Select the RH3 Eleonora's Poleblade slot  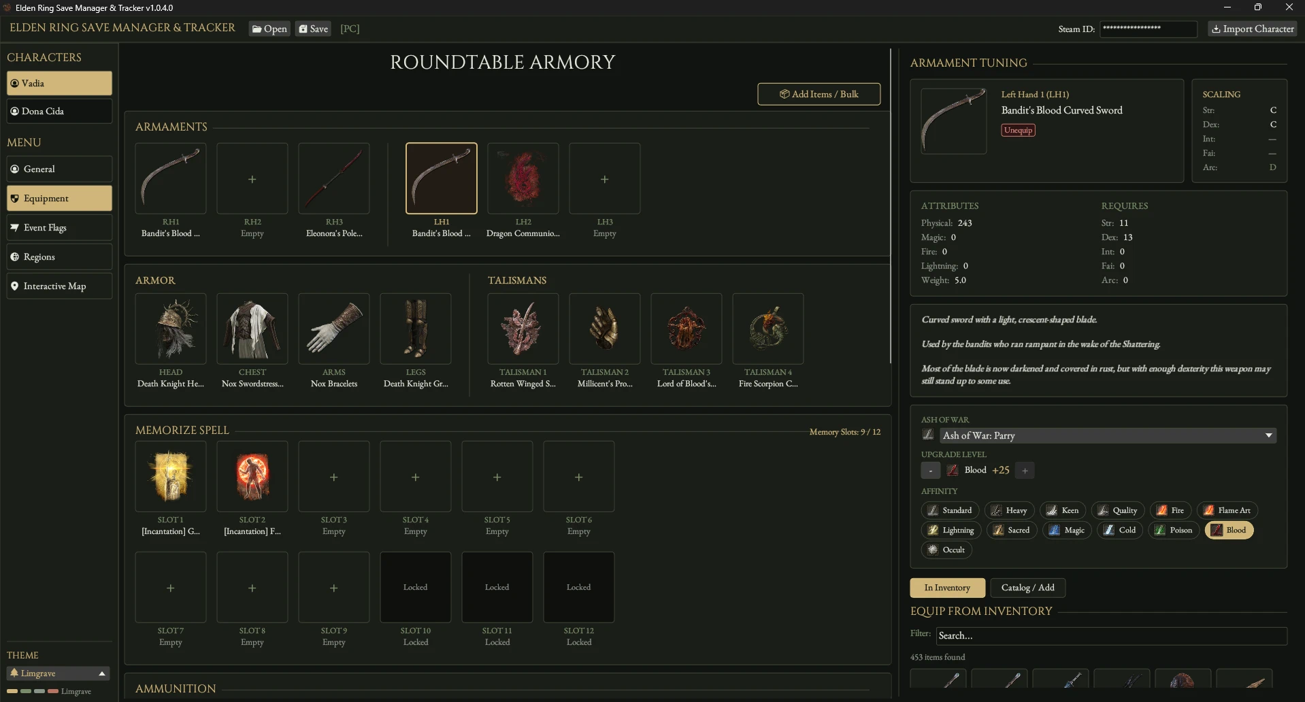click(x=334, y=178)
